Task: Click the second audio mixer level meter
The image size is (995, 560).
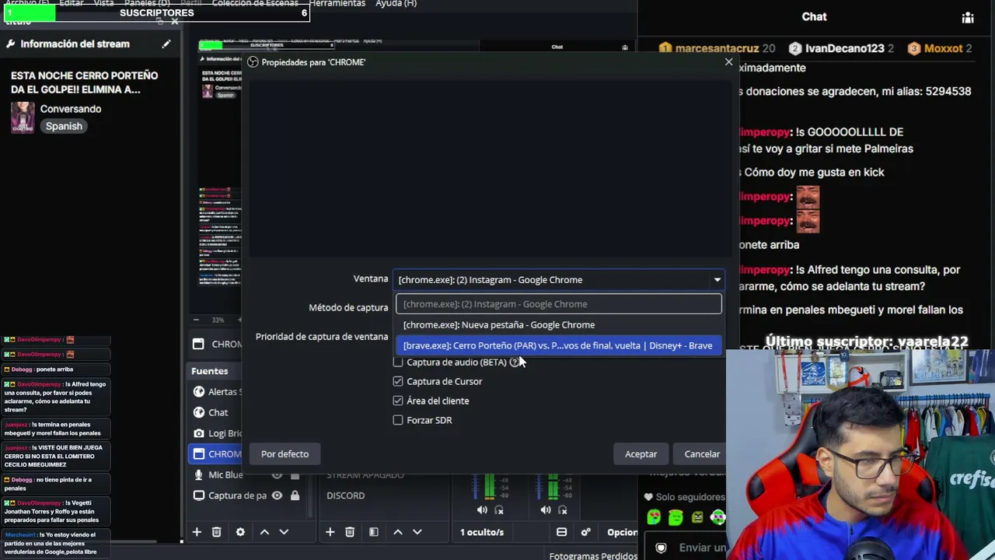Action: tap(553, 486)
